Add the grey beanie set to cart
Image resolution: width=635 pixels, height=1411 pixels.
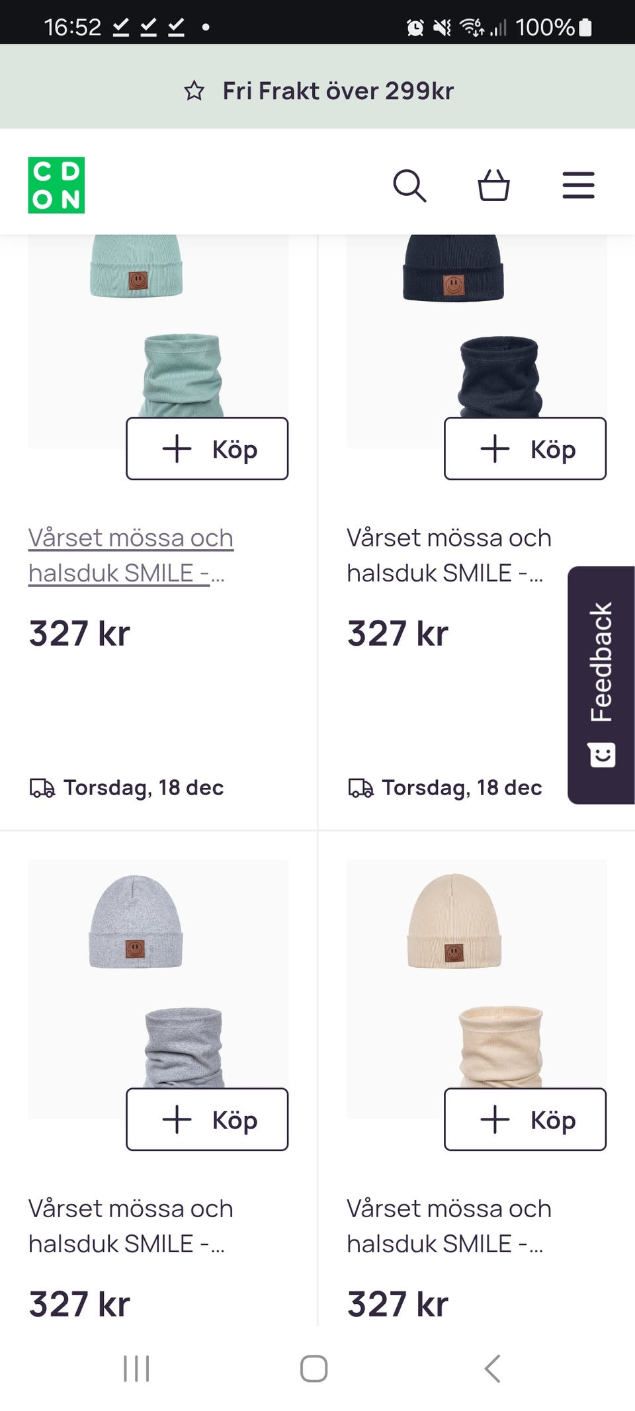[x=207, y=1119]
